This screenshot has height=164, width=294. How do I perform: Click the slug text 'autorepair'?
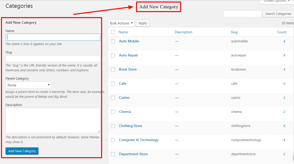pyautogui.click(x=239, y=55)
